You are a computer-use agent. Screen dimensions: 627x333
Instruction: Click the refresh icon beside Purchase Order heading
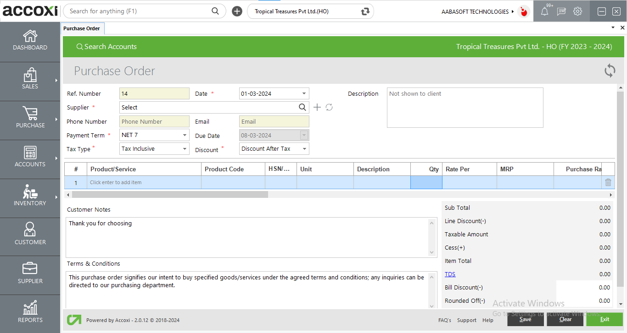(x=610, y=71)
